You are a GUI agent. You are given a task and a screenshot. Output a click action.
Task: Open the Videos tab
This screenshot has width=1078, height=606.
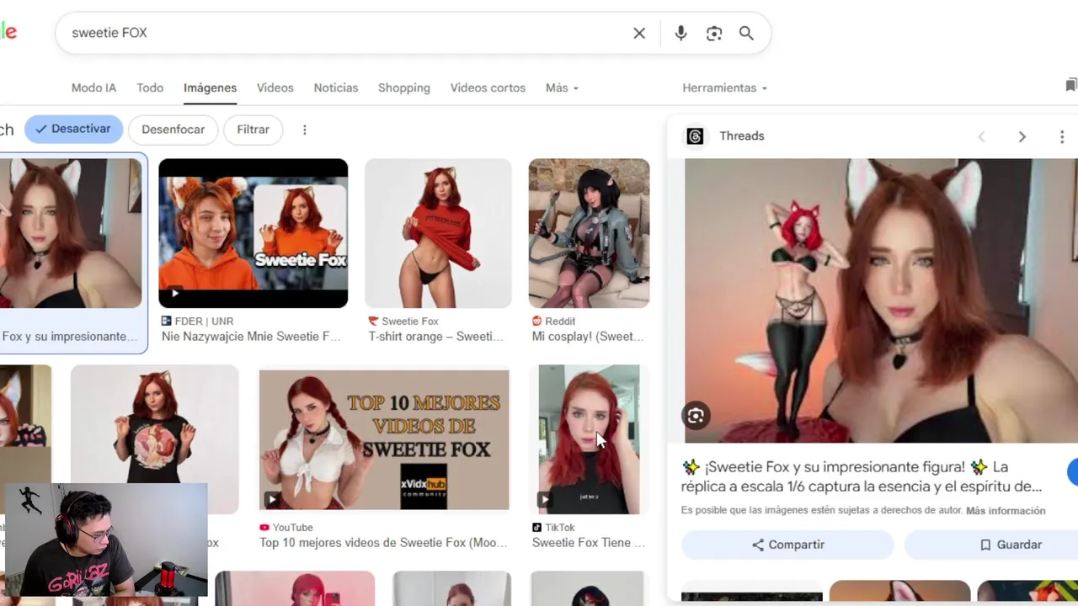click(275, 88)
